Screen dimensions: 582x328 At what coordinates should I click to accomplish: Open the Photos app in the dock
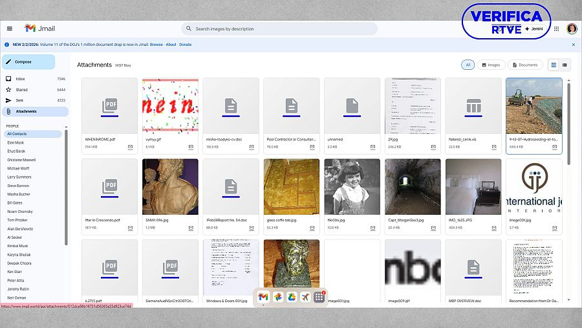(277, 296)
